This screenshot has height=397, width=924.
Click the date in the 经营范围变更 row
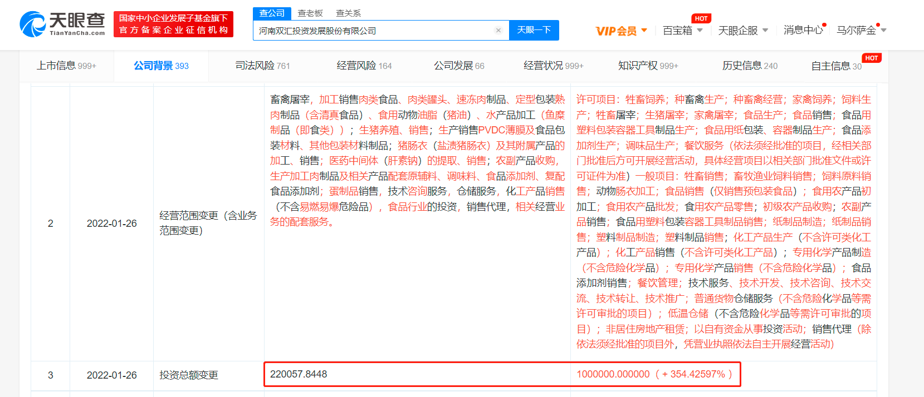tap(111, 224)
